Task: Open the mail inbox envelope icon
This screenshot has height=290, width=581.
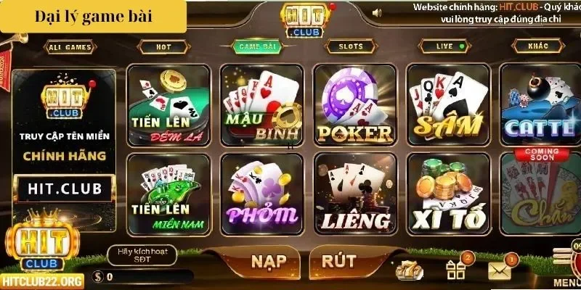Action: coord(499,270)
